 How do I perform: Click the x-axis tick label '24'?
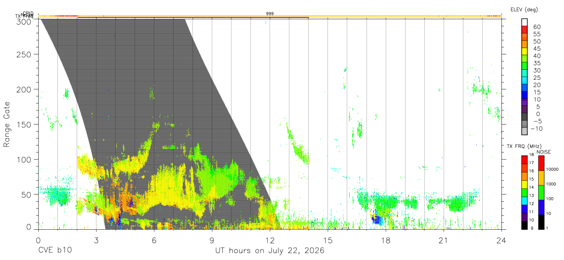coord(501,240)
